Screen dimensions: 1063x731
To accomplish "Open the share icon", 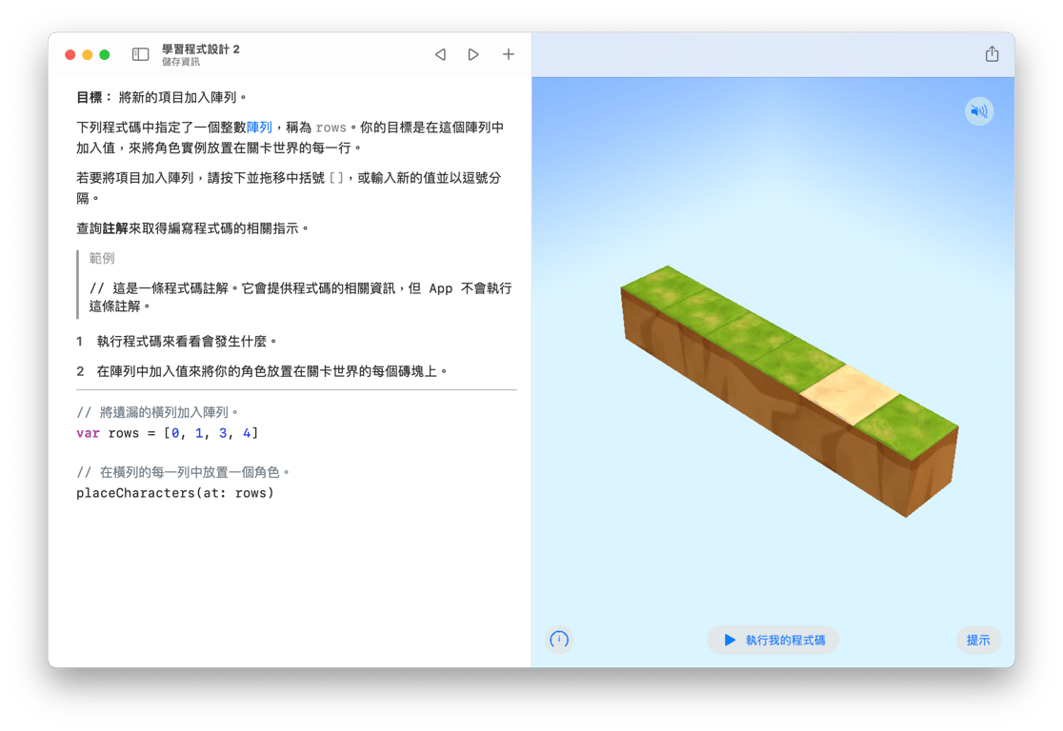I will click(992, 53).
